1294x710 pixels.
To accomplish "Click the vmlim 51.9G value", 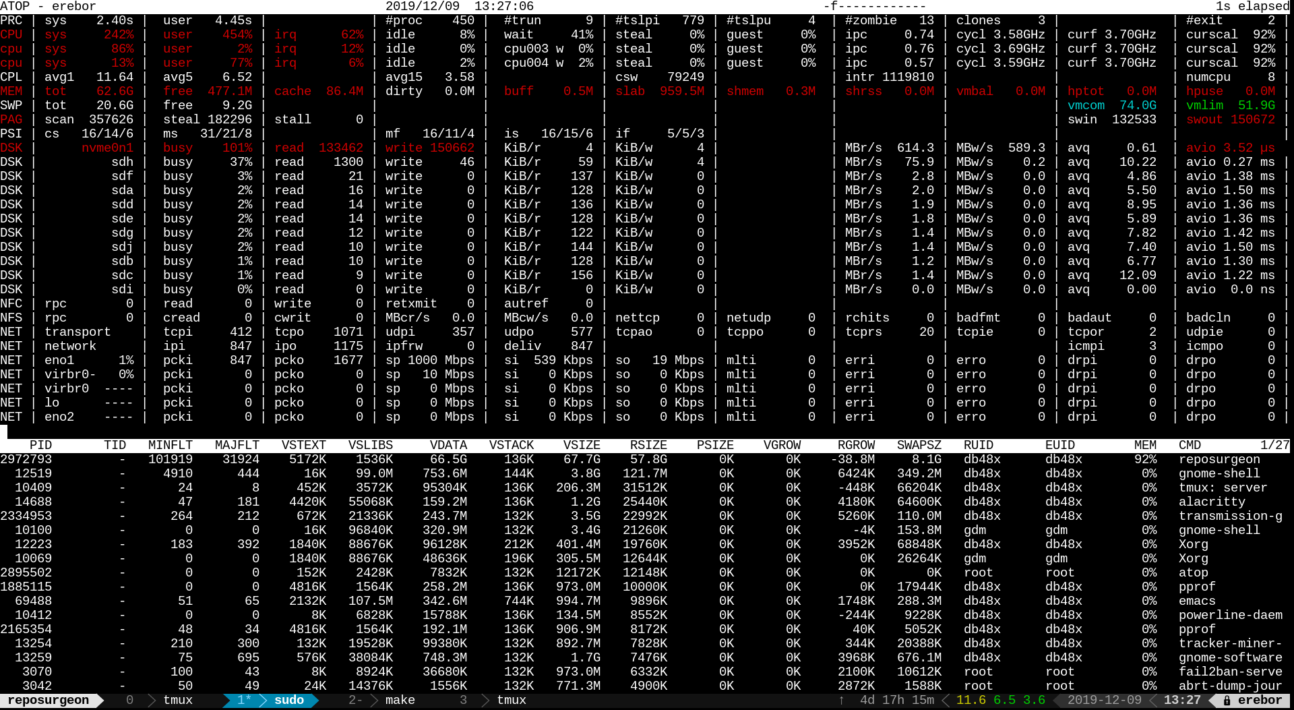I will (1231, 106).
